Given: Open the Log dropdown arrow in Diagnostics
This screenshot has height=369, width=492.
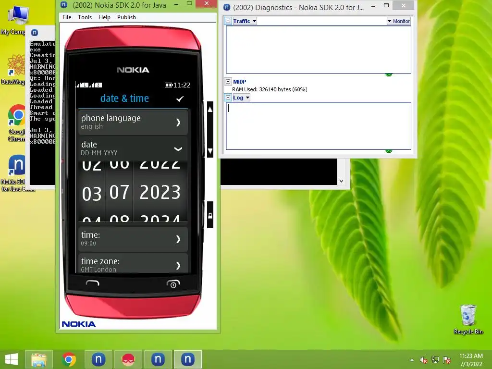Looking at the screenshot, I should point(247,98).
